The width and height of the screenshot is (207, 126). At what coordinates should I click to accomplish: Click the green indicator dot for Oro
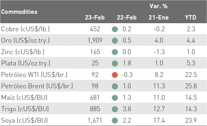115,40
